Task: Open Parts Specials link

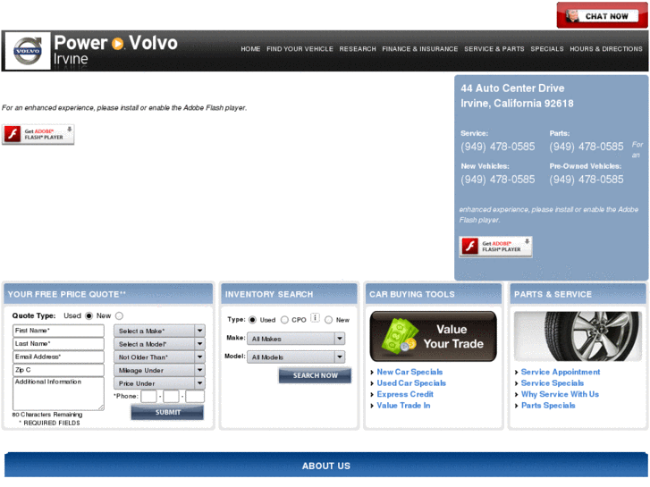Action: point(548,406)
